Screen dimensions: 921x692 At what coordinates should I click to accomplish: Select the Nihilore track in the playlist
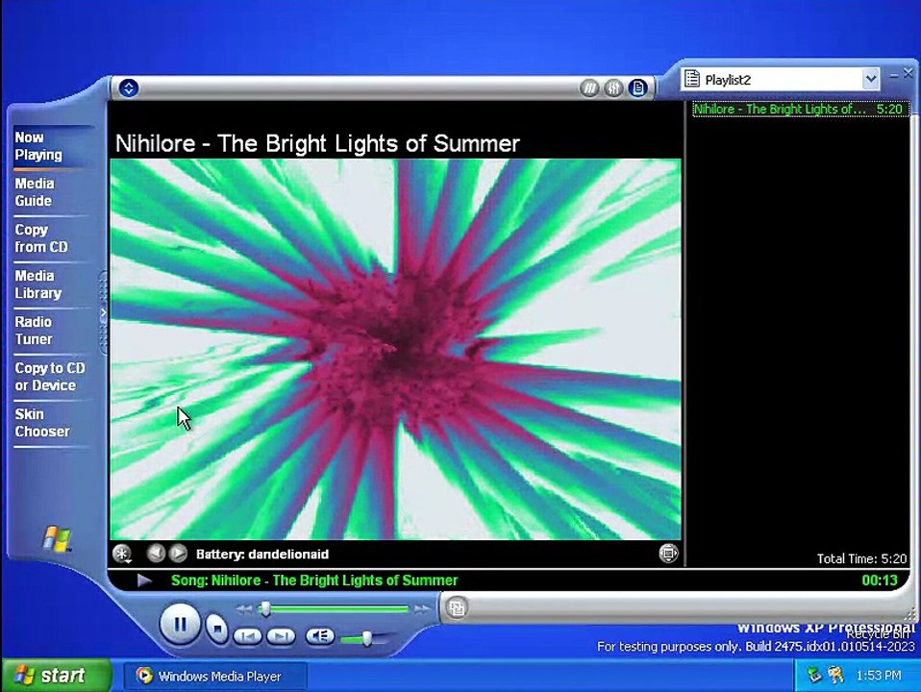800,109
